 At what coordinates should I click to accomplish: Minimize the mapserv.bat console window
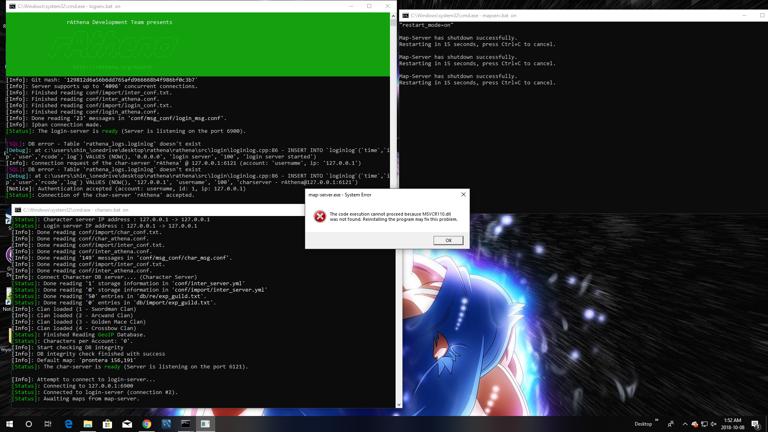tap(744, 16)
